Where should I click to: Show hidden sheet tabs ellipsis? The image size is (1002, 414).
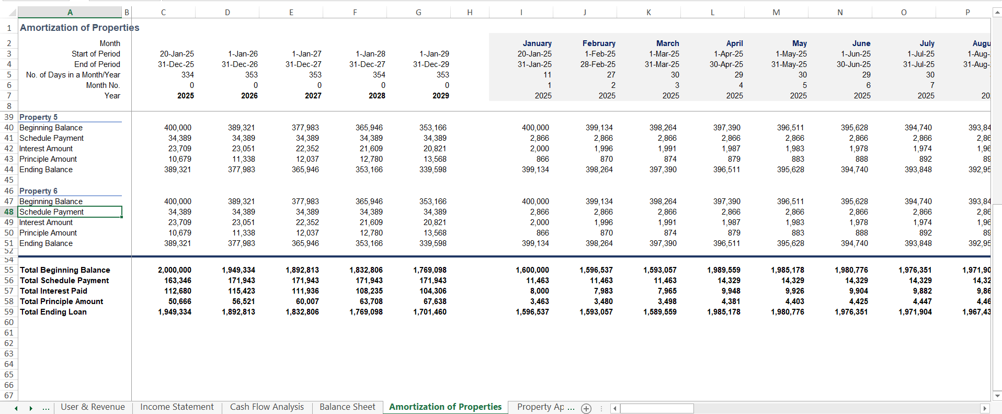[x=46, y=408]
